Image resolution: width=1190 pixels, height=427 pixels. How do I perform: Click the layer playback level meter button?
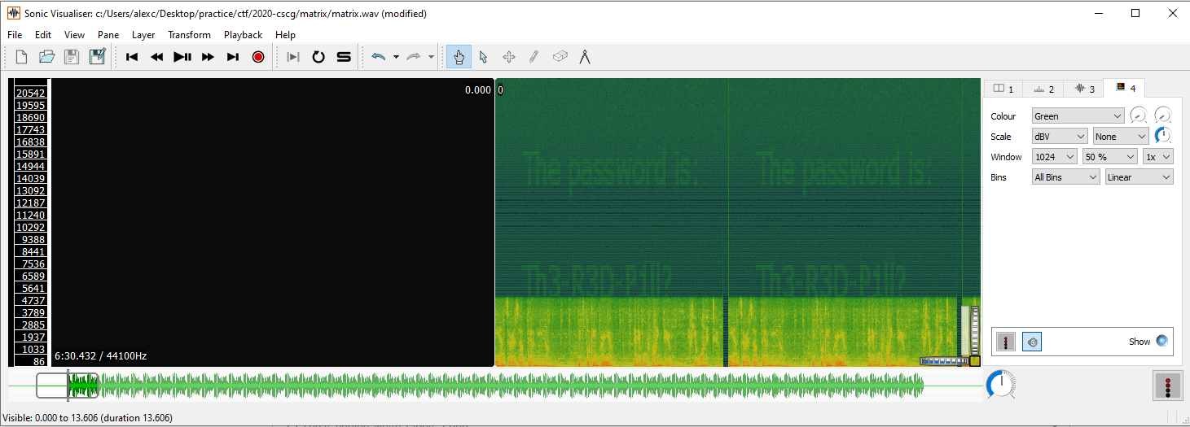pos(1007,342)
